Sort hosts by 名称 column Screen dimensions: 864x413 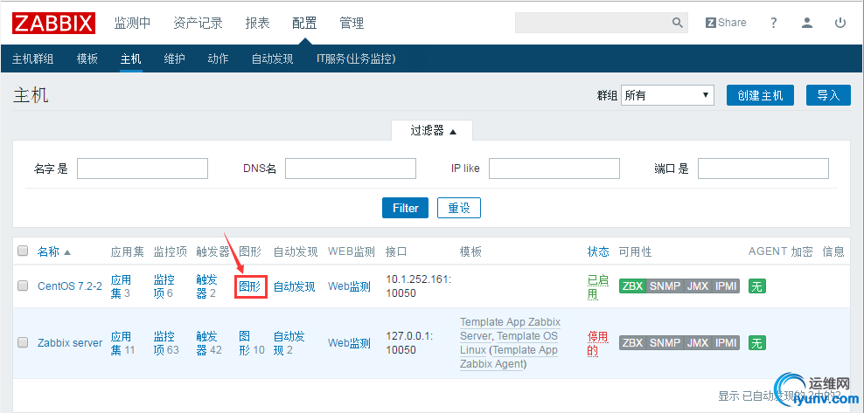coord(54,251)
